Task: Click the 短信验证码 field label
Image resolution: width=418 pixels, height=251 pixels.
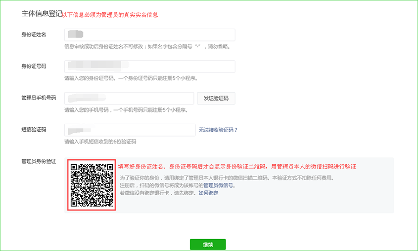Action: [x=34, y=129]
